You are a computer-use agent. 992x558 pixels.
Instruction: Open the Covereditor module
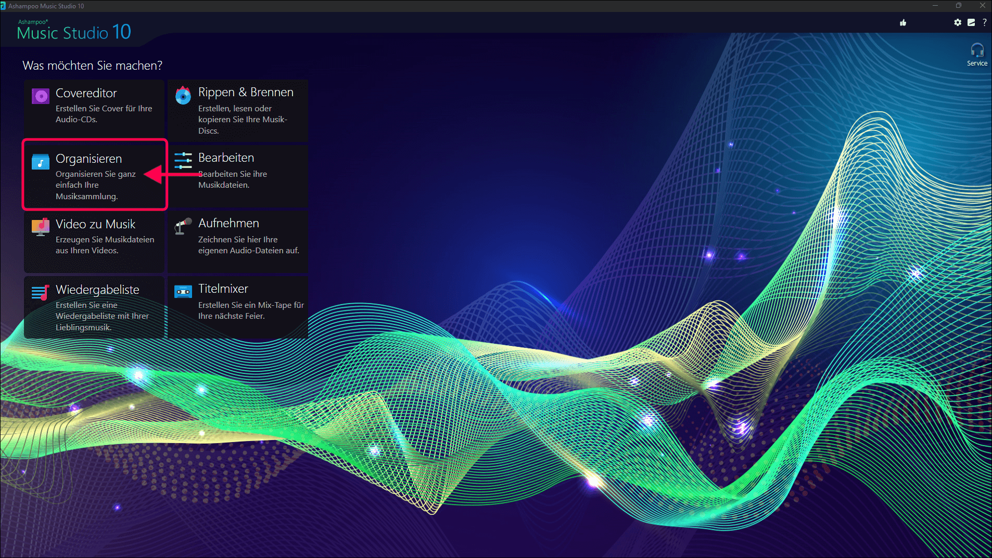point(94,111)
